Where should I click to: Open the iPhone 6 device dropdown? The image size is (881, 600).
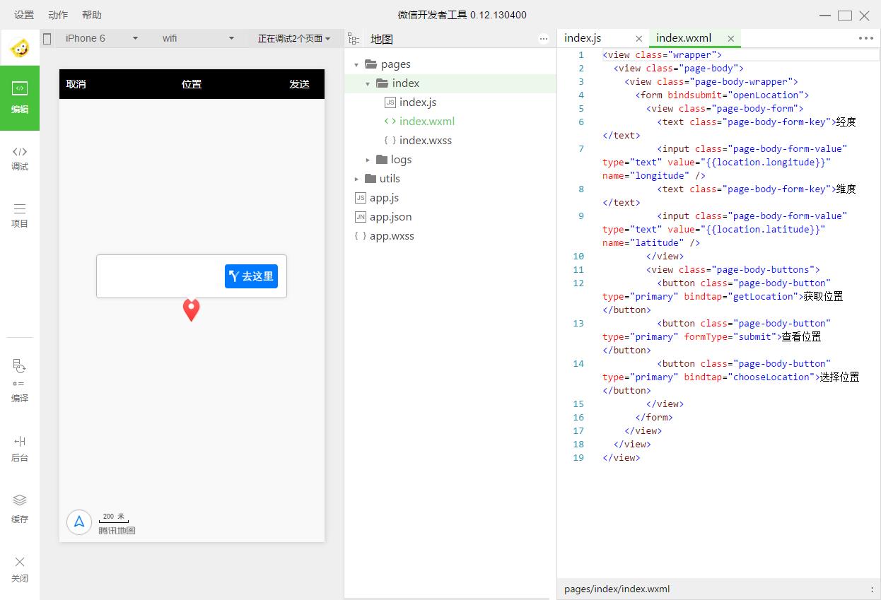(x=101, y=38)
